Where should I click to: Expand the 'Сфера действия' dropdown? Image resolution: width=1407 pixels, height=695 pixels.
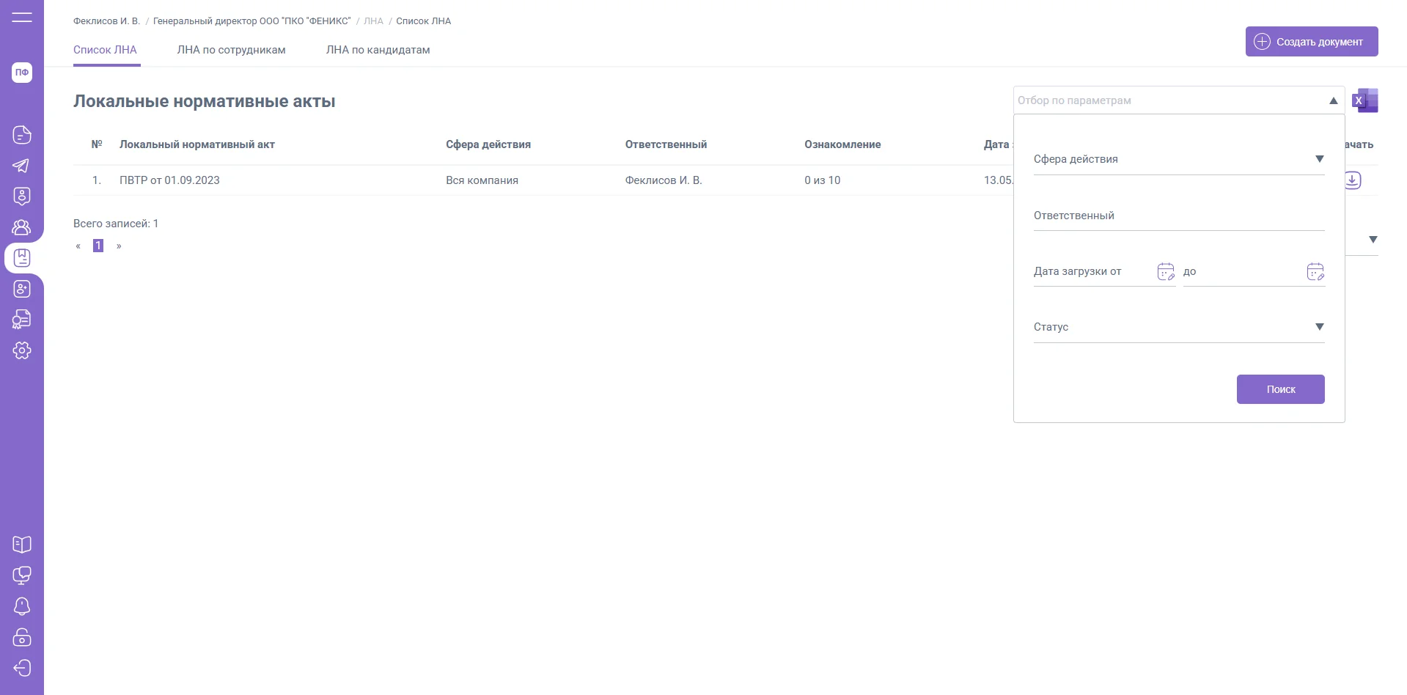pyautogui.click(x=1319, y=159)
